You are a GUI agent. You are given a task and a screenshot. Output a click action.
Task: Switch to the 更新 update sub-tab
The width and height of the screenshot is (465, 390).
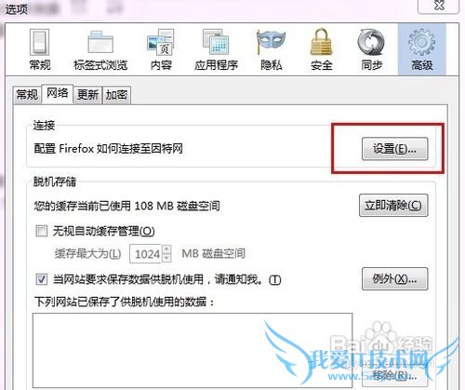pyautogui.click(x=87, y=95)
